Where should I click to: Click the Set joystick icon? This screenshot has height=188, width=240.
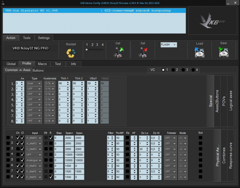[143, 52]
